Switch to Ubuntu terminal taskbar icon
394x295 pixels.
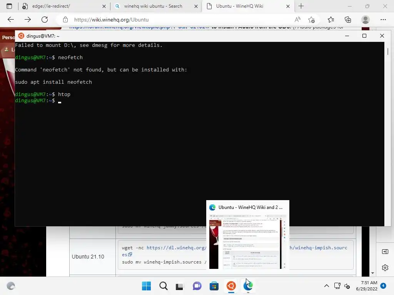pos(231,286)
